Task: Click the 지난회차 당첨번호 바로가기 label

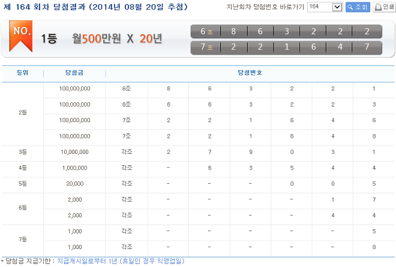Action: point(265,7)
